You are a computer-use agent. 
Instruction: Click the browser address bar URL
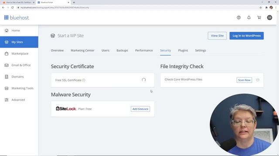54,8
